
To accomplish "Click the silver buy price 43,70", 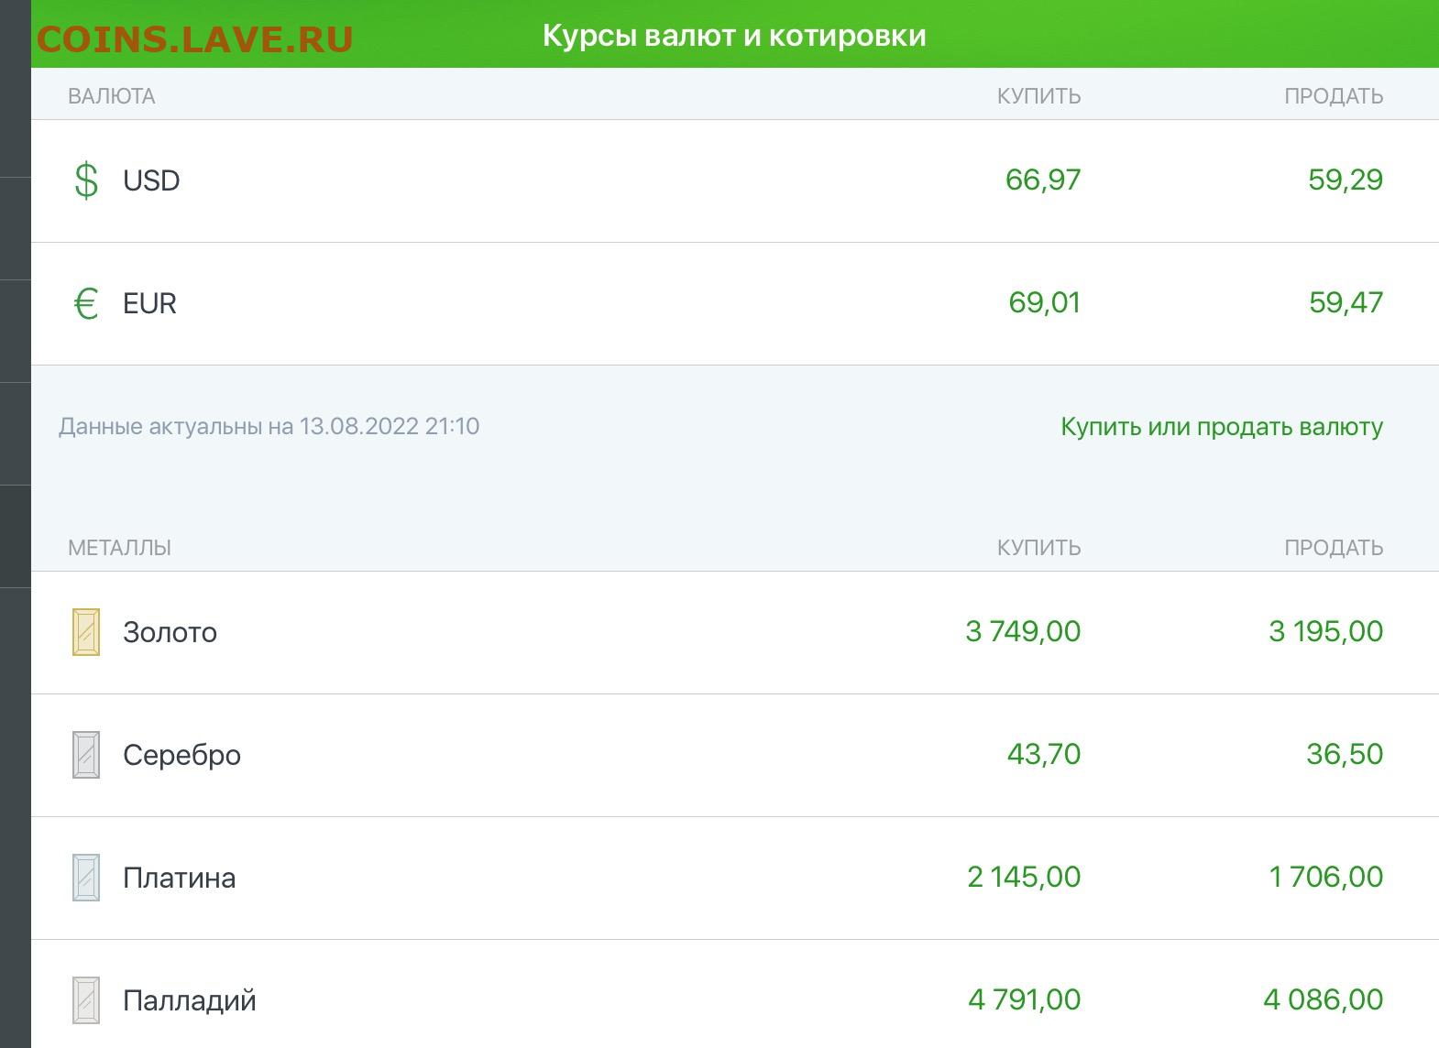I will point(1044,754).
